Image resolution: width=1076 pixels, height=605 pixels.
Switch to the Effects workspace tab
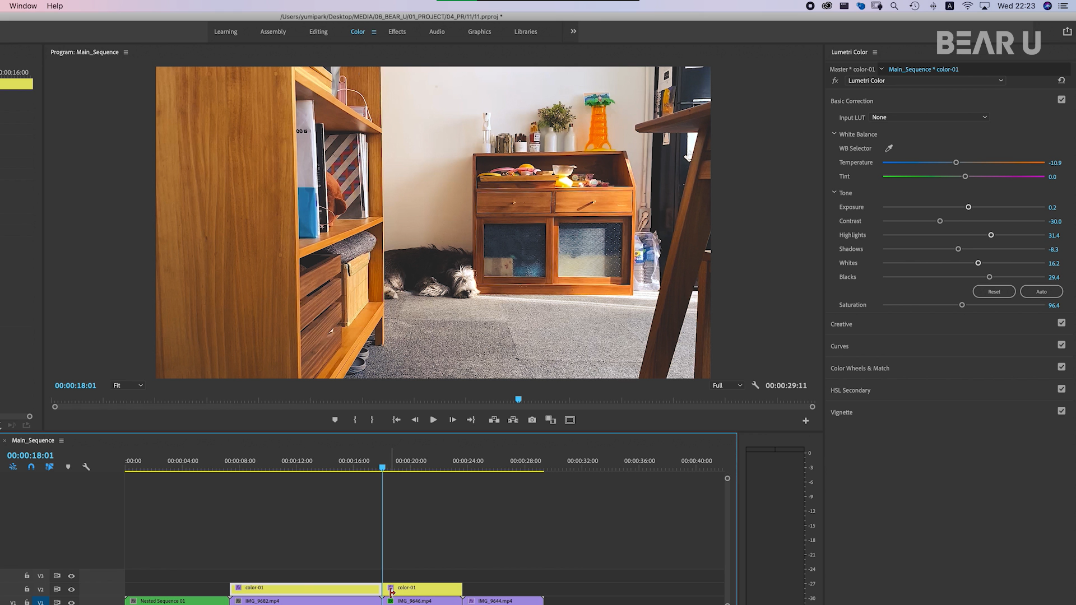tap(397, 32)
